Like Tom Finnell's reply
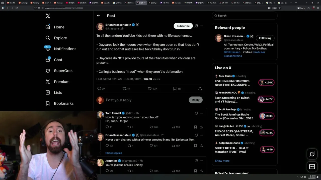 coord(151,127)
